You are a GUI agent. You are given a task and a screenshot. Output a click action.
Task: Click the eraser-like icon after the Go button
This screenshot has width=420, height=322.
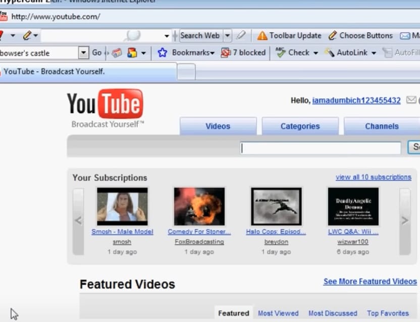117,53
